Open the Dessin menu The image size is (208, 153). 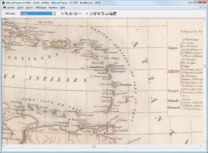coord(30,7)
